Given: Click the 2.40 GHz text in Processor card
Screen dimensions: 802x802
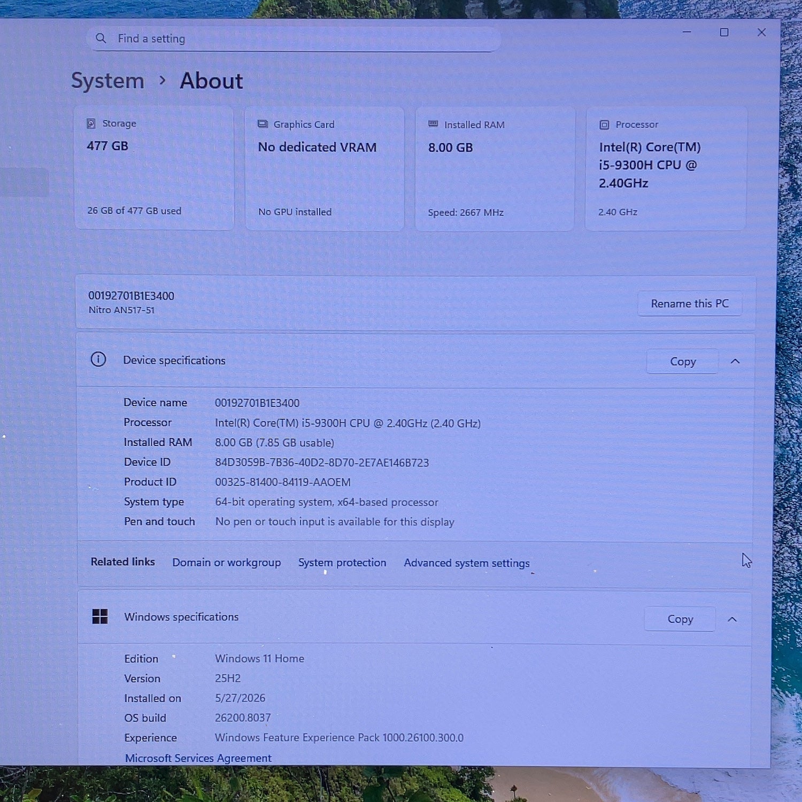Looking at the screenshot, I should tap(618, 212).
